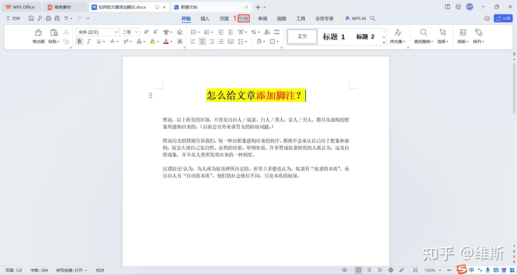Click the Arrange (排列) icon
Viewport: 517px width, 275px height.
478,33
